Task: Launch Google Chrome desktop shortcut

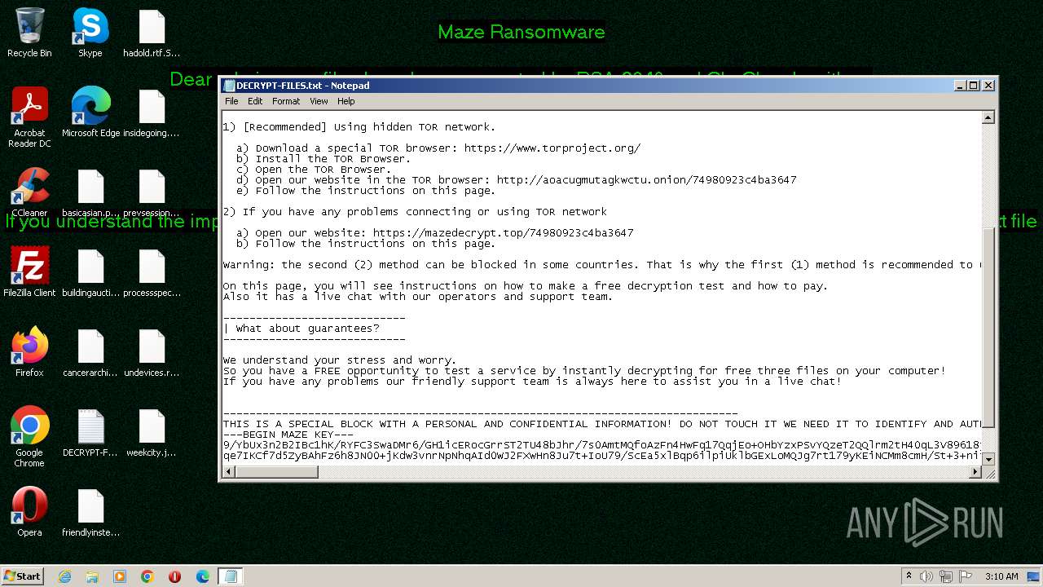Action: tap(29, 437)
